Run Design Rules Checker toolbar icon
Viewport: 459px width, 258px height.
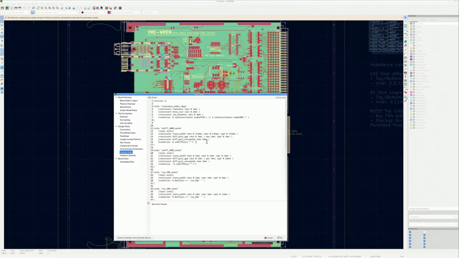110,8
